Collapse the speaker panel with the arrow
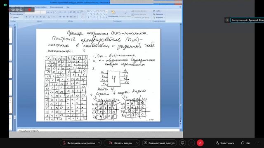This screenshot has height=148, width=264. (x=227, y=20)
